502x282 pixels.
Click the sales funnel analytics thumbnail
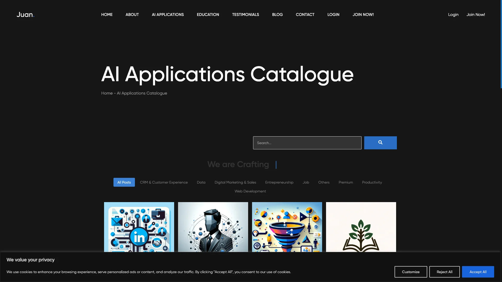click(287, 227)
